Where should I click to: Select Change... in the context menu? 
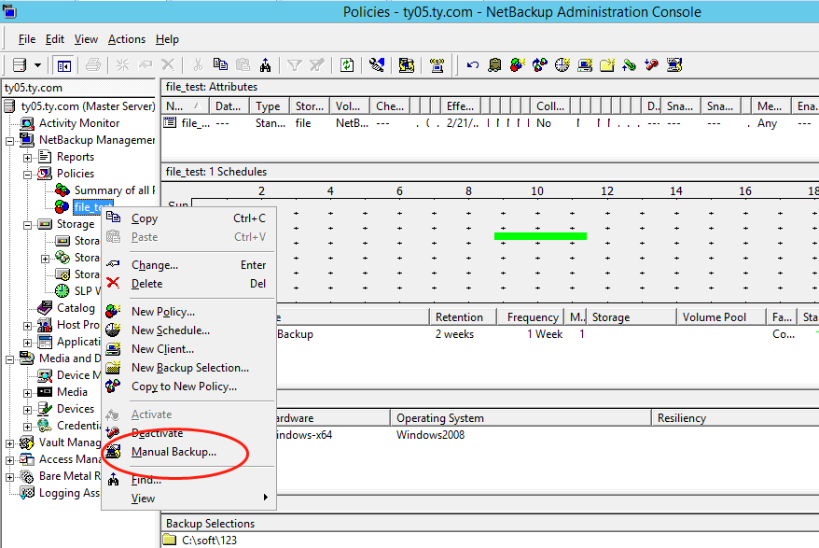(189, 265)
